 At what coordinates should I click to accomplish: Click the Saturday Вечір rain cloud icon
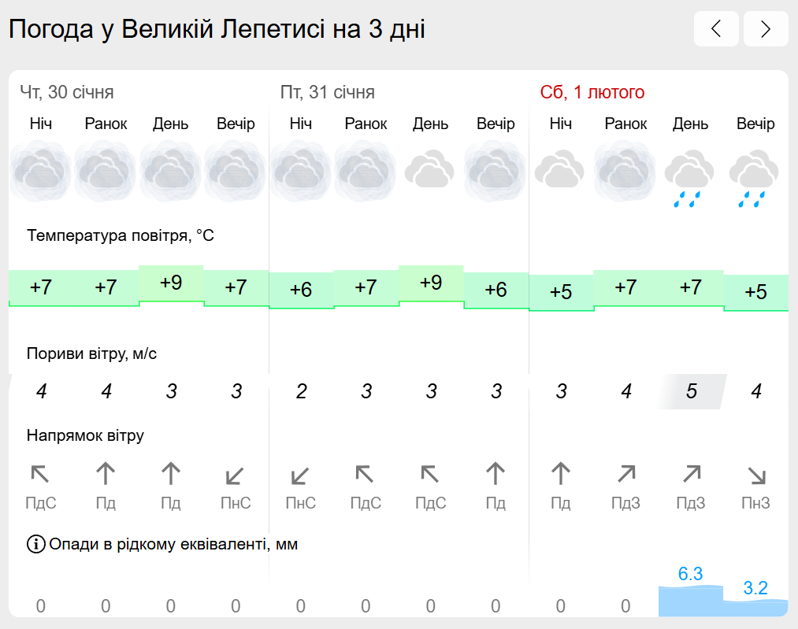754,178
